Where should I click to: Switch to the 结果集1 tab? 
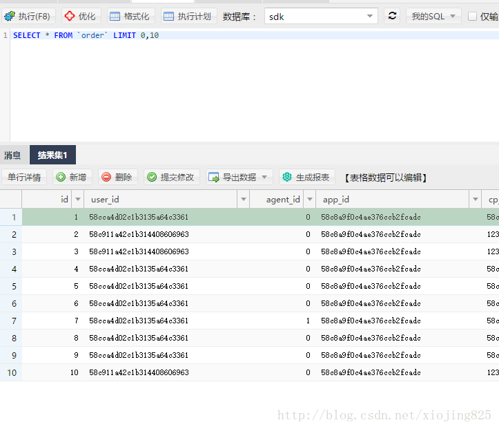pos(52,155)
